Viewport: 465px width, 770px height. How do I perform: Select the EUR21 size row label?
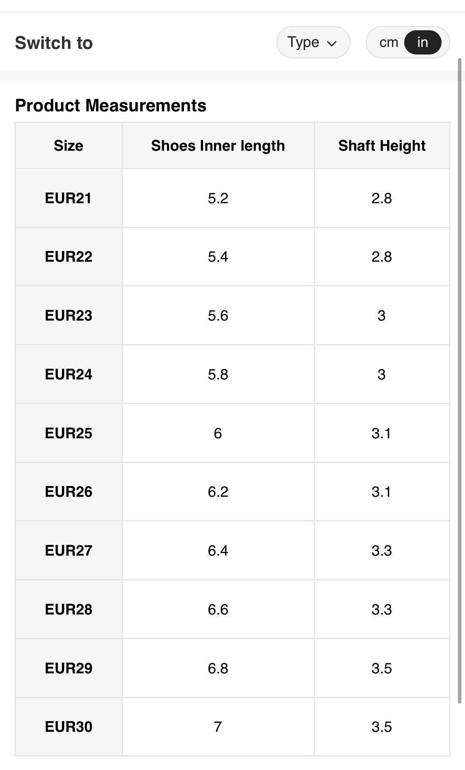coord(68,198)
